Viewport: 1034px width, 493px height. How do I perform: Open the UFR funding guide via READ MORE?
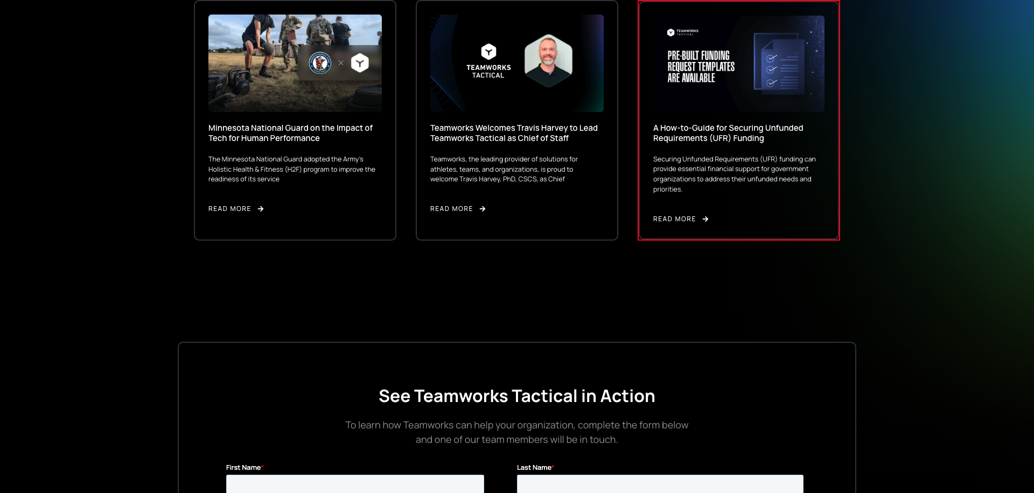coord(674,219)
